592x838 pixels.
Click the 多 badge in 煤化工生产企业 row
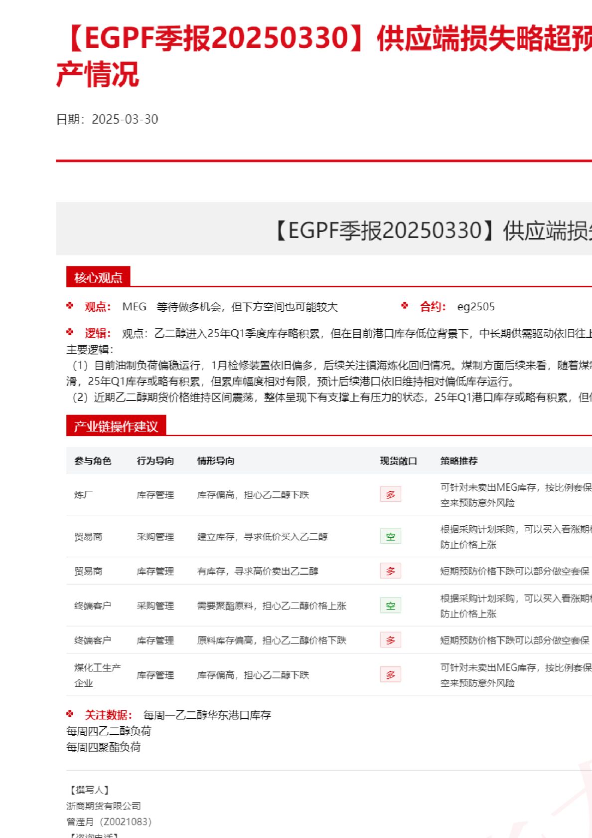point(390,674)
